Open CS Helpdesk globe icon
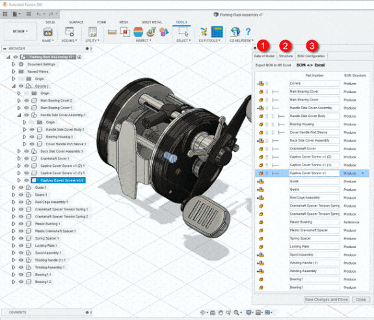The width and height of the screenshot is (374, 320). point(235,32)
